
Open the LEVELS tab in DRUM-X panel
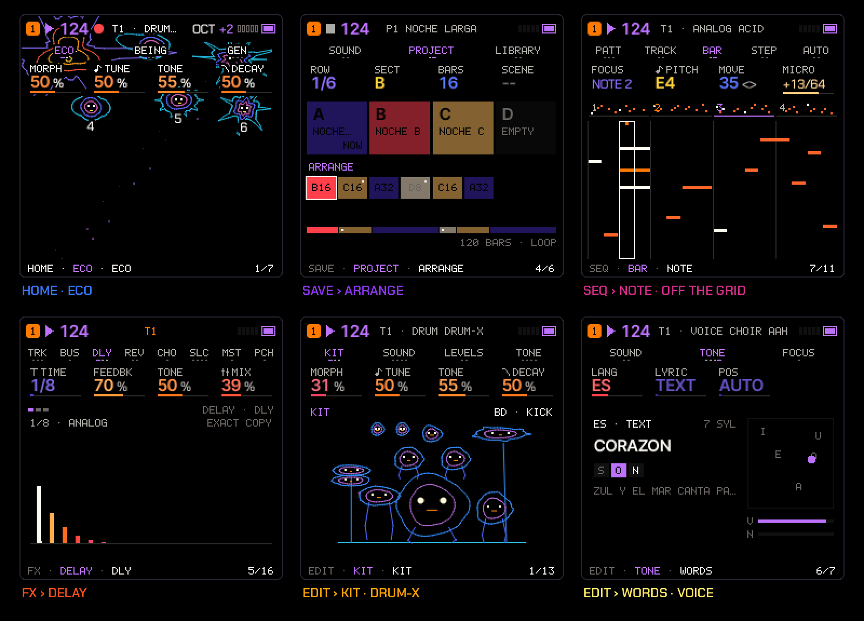(463, 353)
